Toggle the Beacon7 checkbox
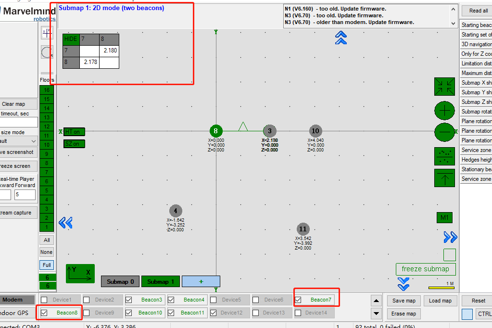The image size is (492, 328). 298,300
